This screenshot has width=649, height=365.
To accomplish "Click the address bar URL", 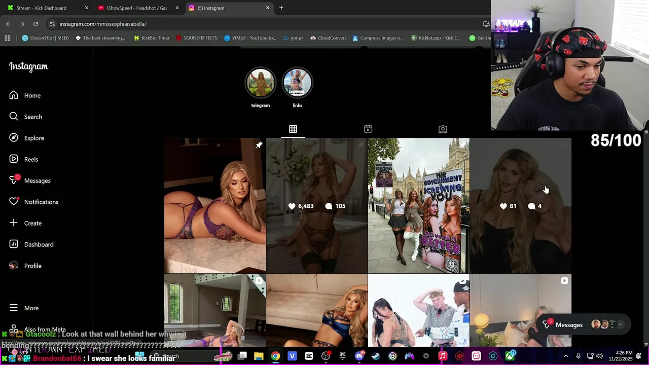I will click(x=103, y=24).
